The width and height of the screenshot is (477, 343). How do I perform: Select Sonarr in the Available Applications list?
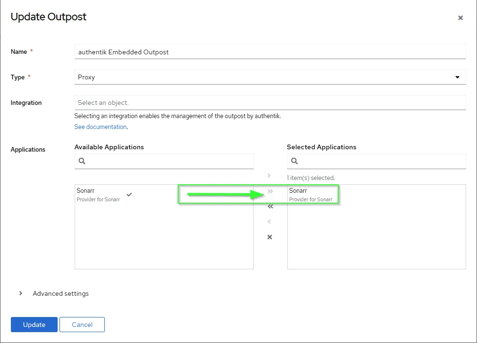(x=98, y=195)
